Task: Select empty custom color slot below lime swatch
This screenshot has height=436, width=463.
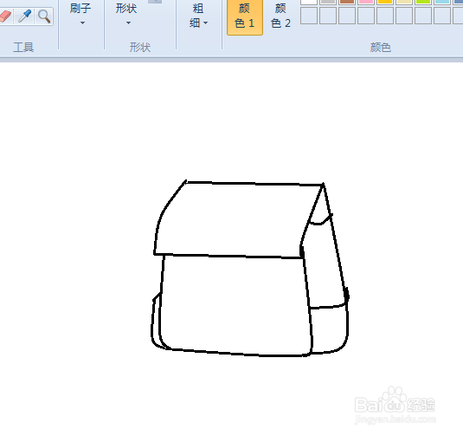Action: (423, 16)
